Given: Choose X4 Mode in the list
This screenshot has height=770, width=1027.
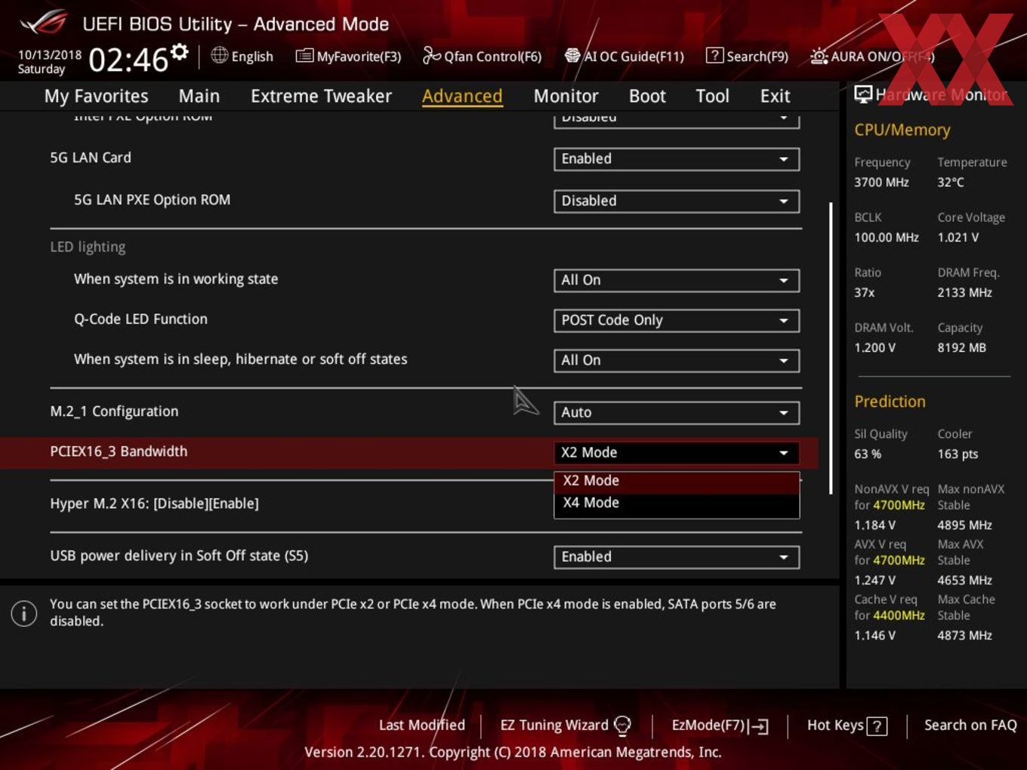Looking at the screenshot, I should [677, 503].
